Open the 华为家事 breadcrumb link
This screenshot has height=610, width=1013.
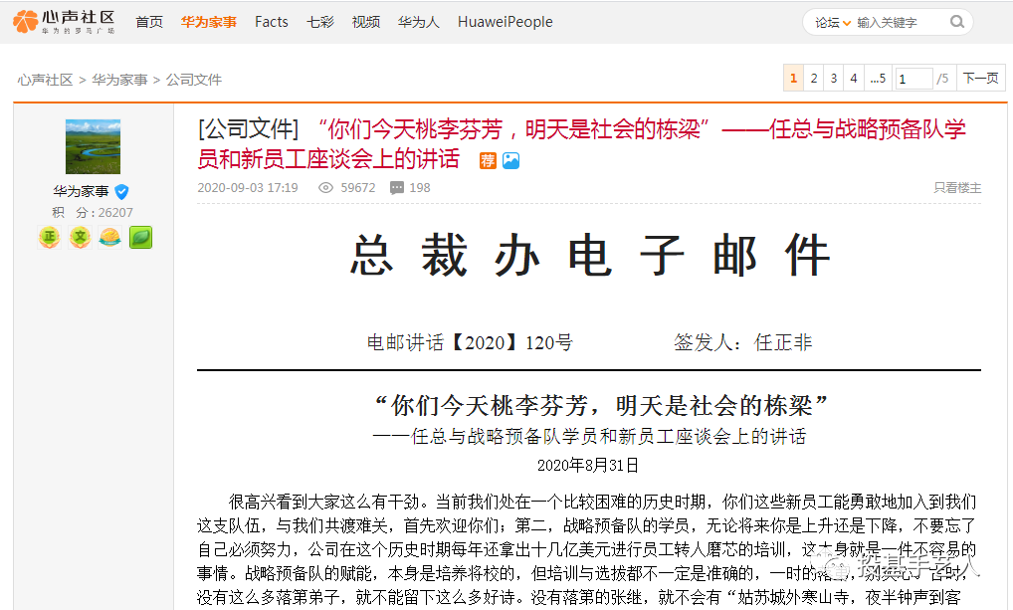(x=119, y=80)
